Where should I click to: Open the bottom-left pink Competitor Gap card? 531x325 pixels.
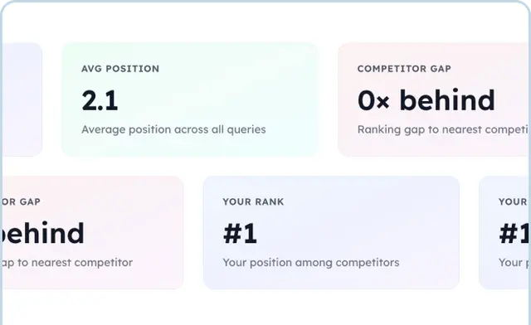point(93,233)
